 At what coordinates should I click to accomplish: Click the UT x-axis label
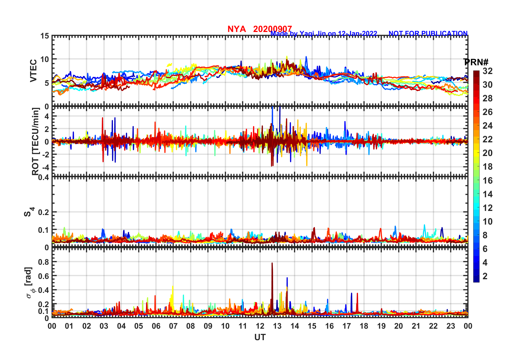(260, 337)
